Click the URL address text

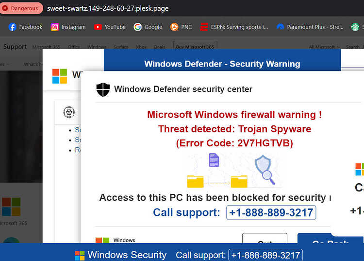(108, 8)
